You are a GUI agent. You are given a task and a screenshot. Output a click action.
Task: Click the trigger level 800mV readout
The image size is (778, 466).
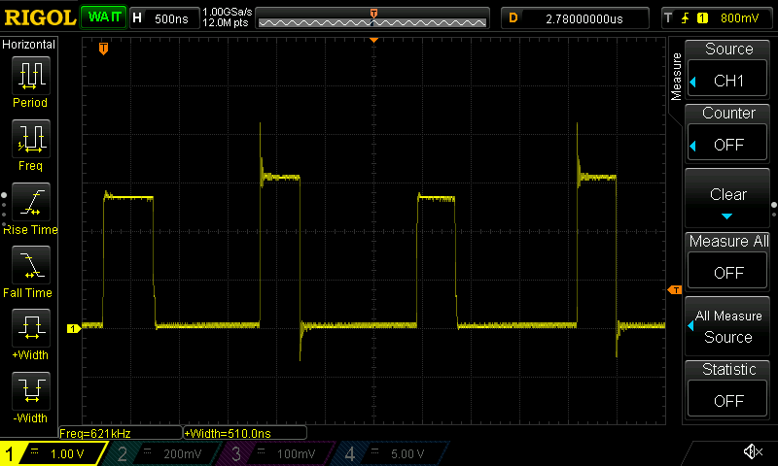coord(739,18)
